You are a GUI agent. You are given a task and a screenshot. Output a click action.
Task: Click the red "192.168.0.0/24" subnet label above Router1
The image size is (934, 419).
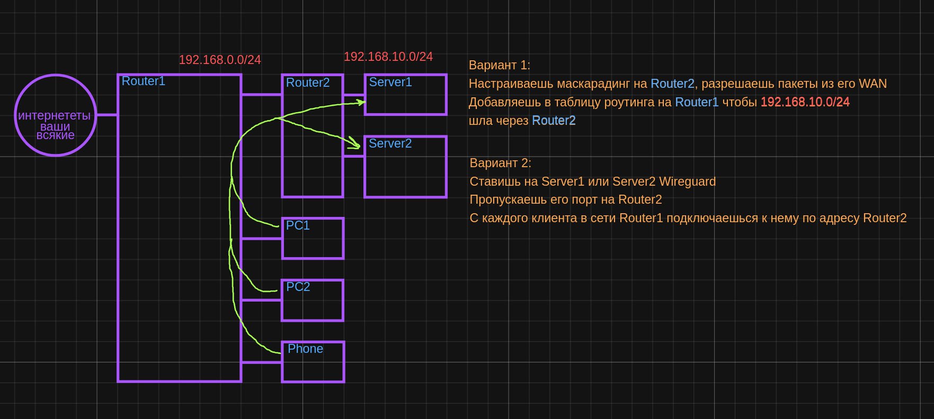[x=220, y=60]
